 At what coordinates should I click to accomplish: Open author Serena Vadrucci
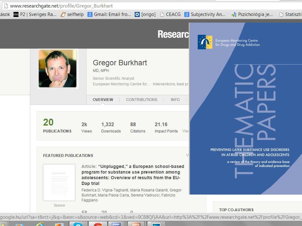(145, 195)
